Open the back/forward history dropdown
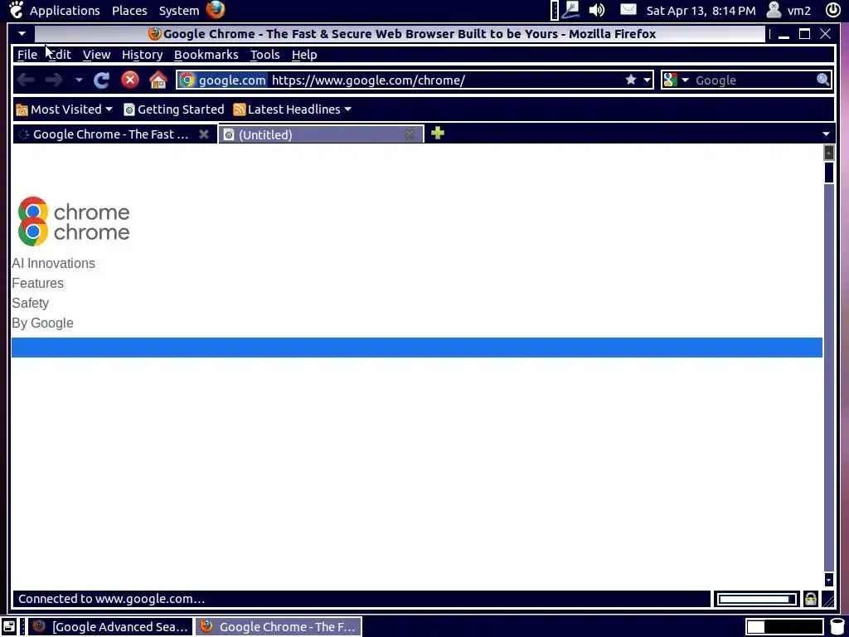The image size is (849, 637). 79,80
